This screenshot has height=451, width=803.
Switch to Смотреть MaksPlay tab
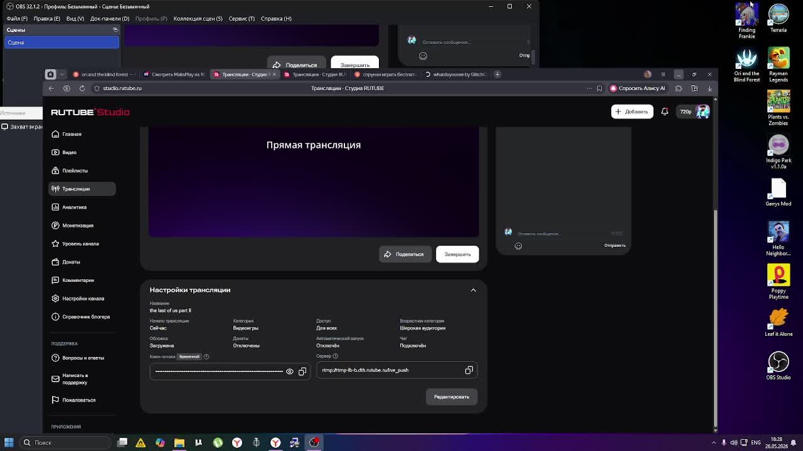point(174,75)
